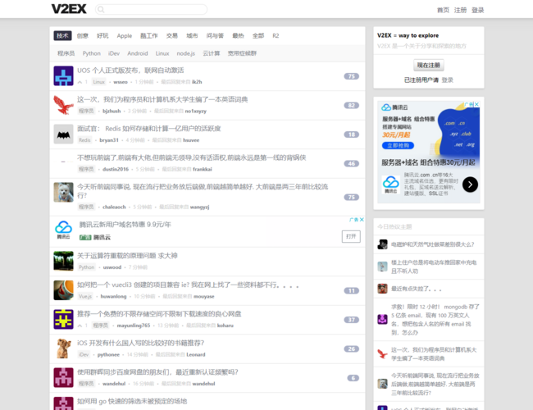Switch to the R2 tab
The image size is (533, 410).
[x=276, y=36]
